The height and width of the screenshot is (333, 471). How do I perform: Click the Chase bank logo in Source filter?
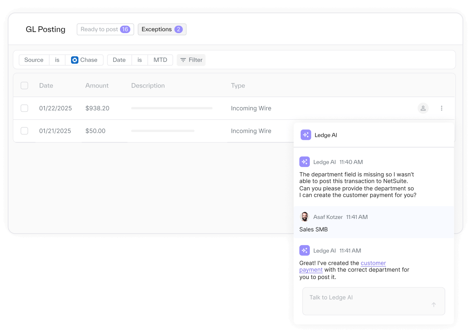pyautogui.click(x=75, y=60)
